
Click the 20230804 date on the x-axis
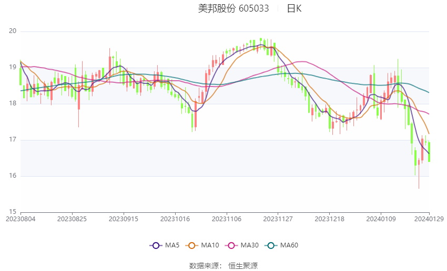[x=21, y=218]
